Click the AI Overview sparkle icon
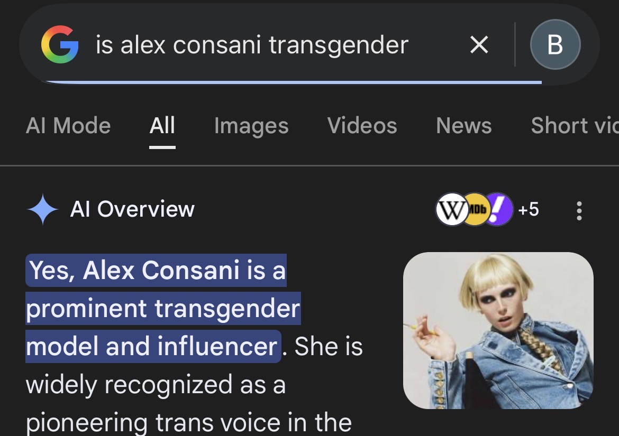The image size is (619, 436). point(43,210)
